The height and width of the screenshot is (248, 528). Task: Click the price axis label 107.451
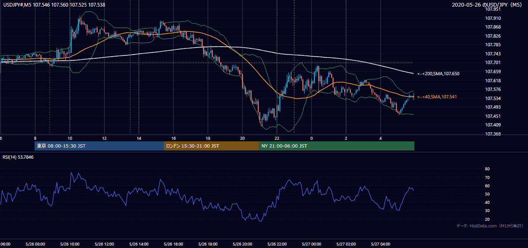tap(493, 116)
